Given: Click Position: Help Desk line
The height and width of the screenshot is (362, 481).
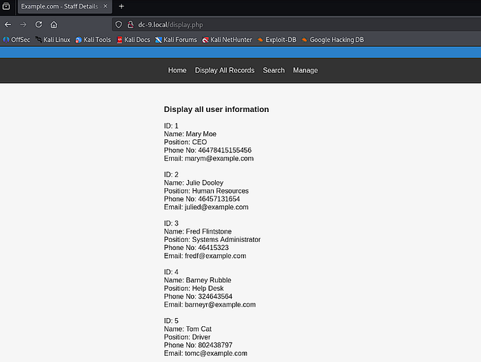Looking at the screenshot, I should click(194, 289).
